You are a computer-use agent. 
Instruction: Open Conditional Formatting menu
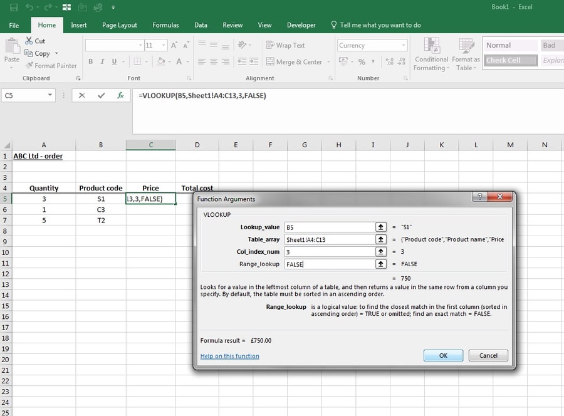(431, 55)
